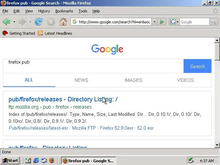Click the 52.0 esr sitelink

click(x=145, y=128)
